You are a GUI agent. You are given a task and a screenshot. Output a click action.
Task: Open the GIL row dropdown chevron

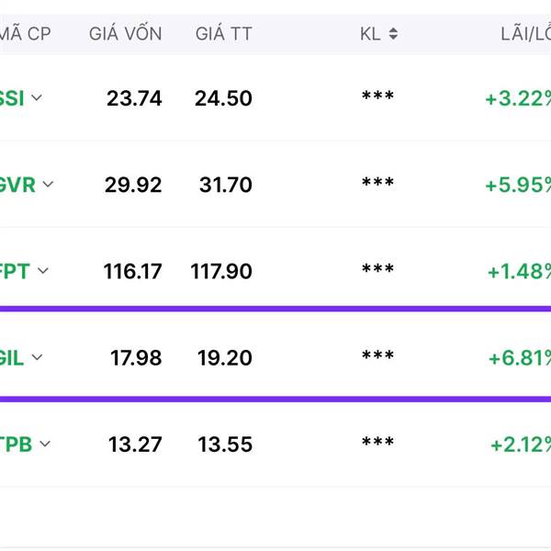pos(37,357)
